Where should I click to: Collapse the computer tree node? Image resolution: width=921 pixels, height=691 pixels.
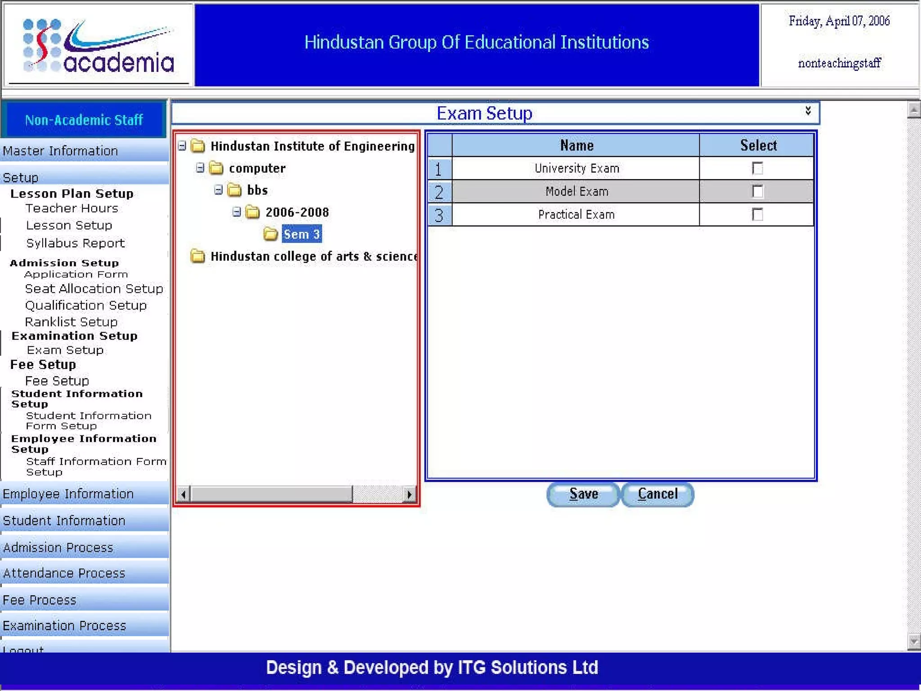coord(200,168)
